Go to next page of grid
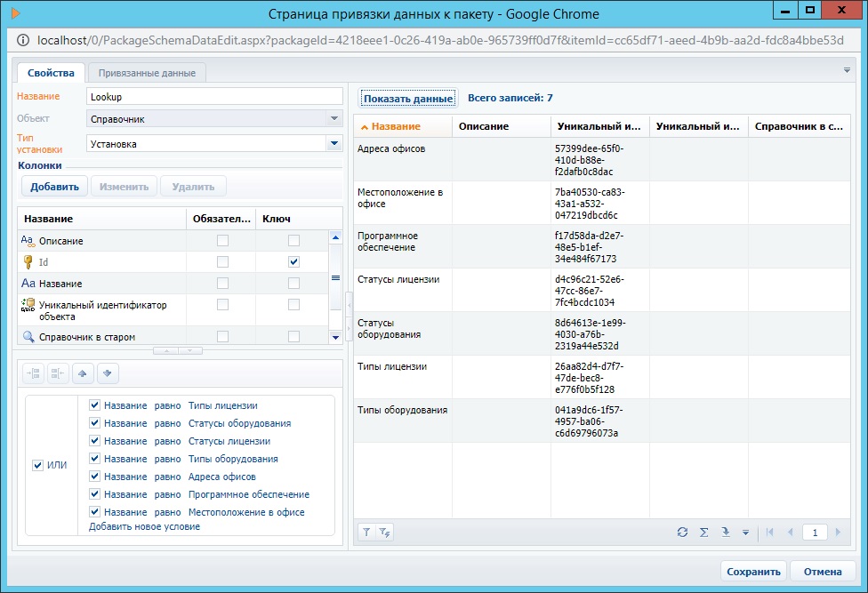The height and width of the screenshot is (593, 868). click(x=838, y=533)
